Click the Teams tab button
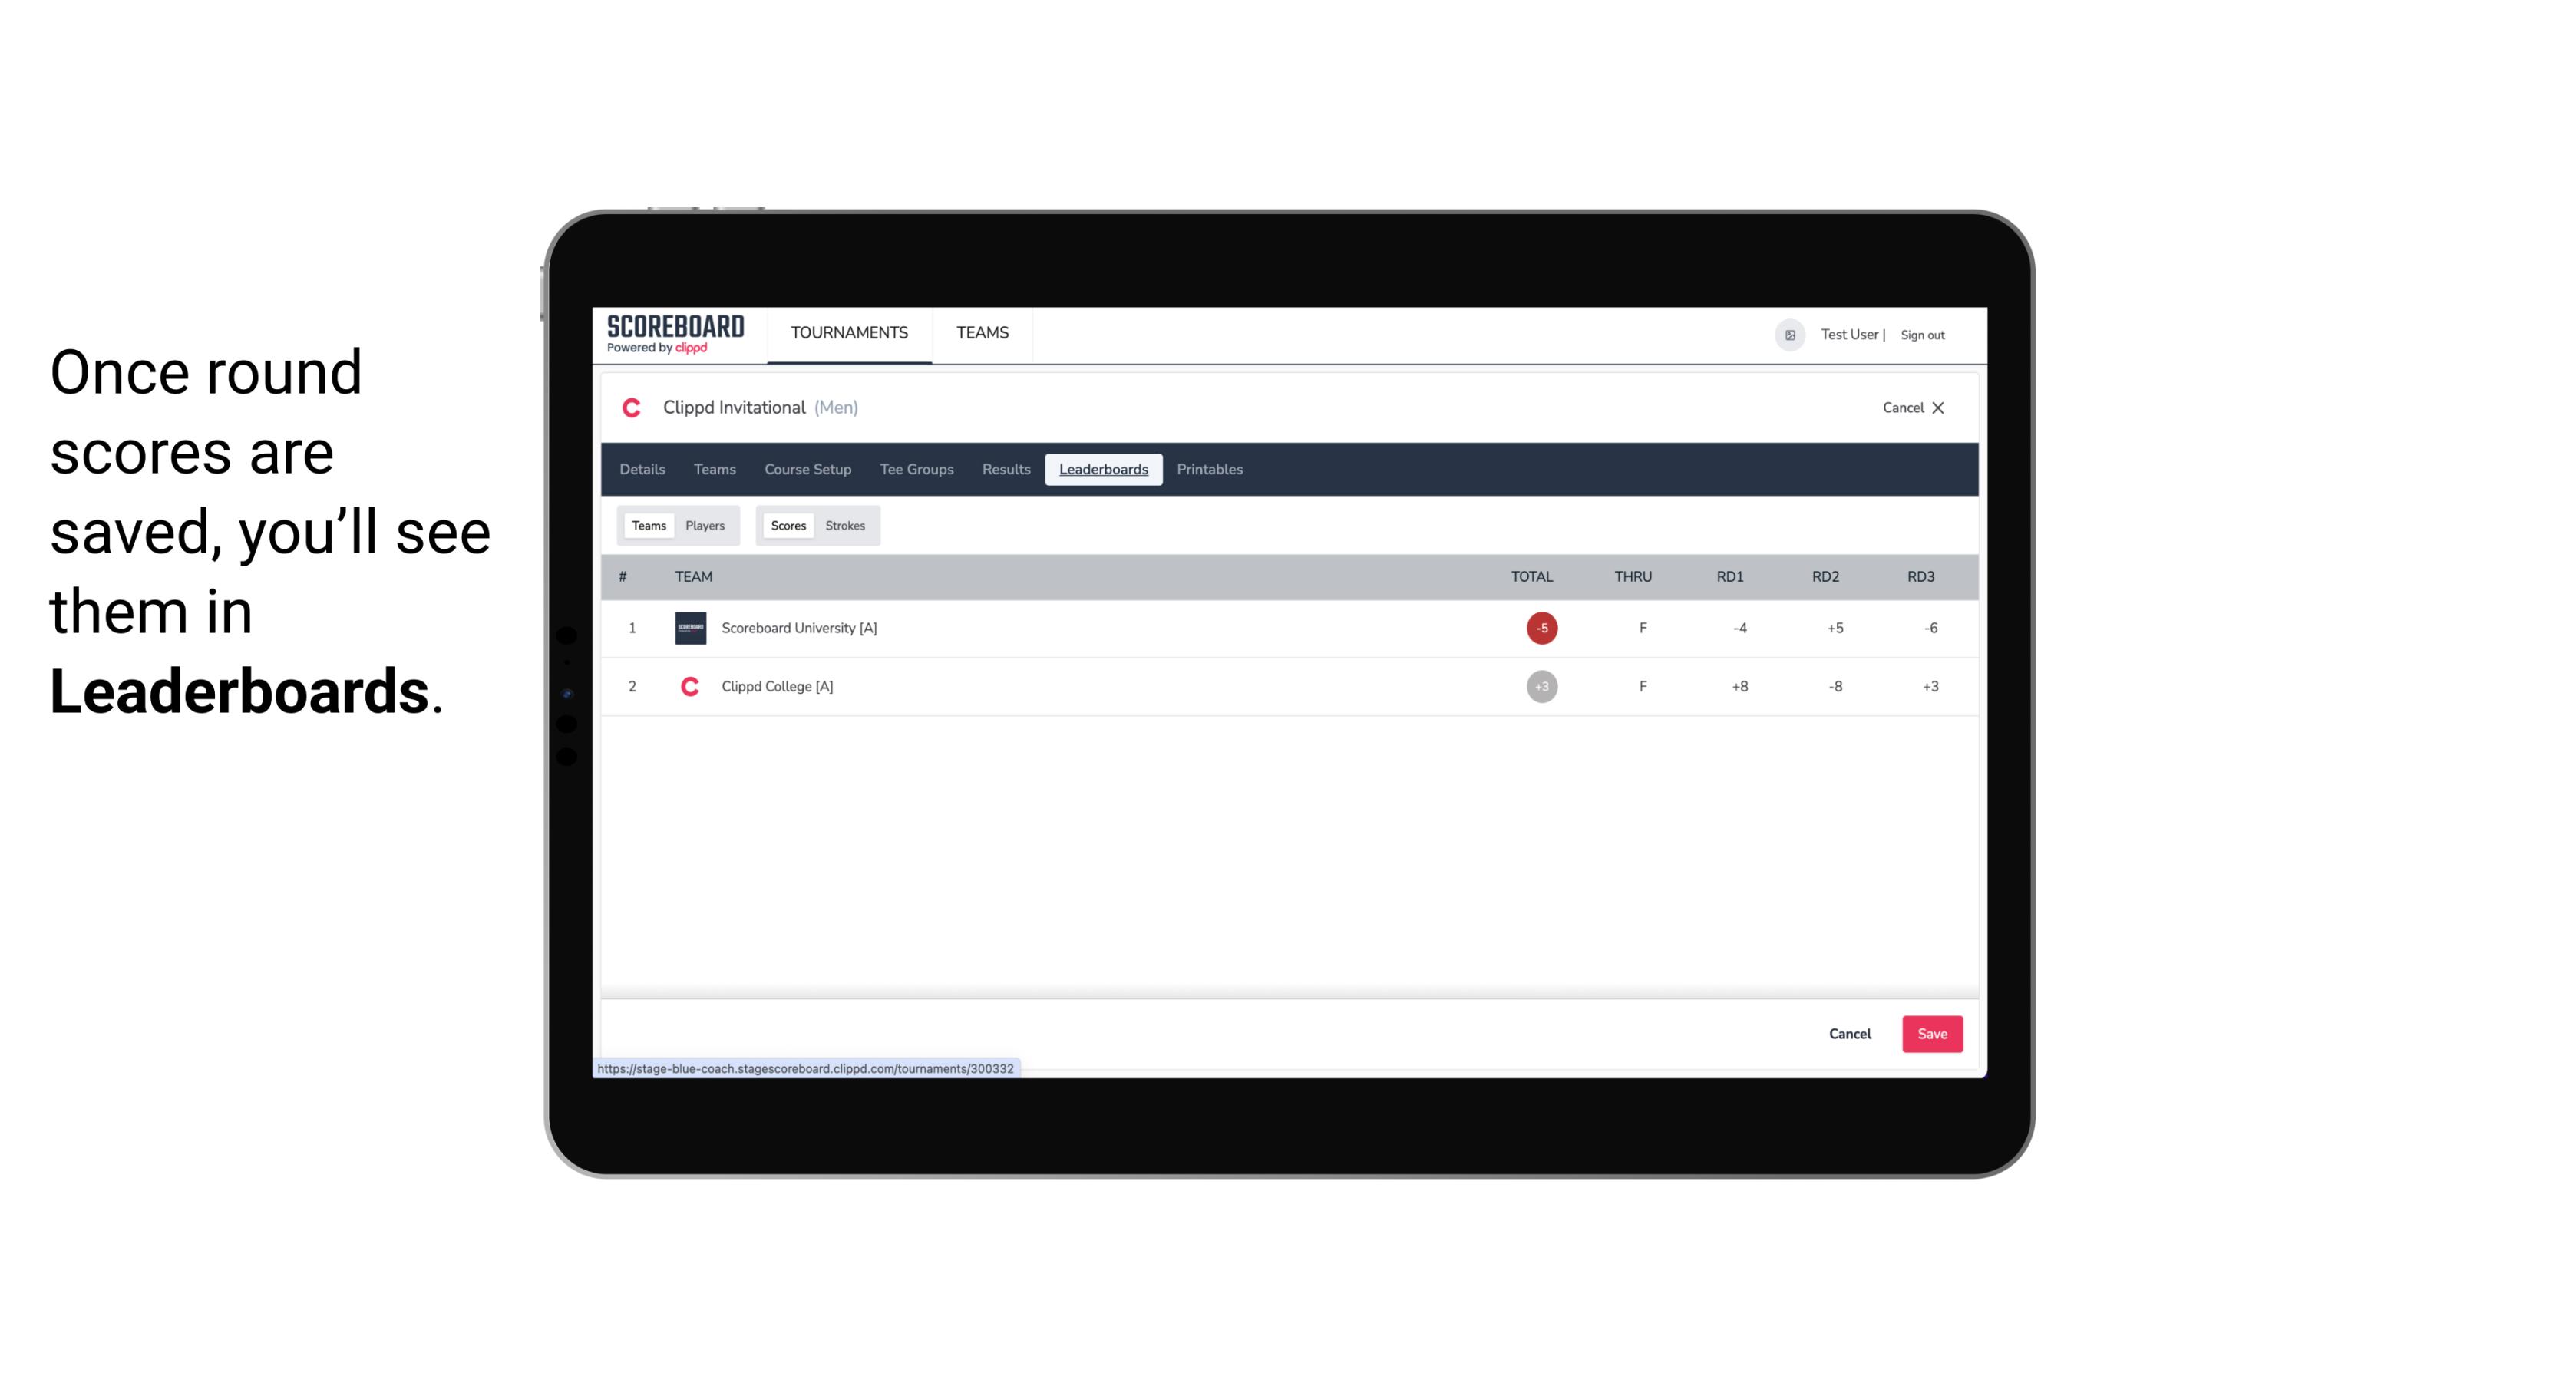This screenshot has height=1386, width=2576. click(647, 524)
